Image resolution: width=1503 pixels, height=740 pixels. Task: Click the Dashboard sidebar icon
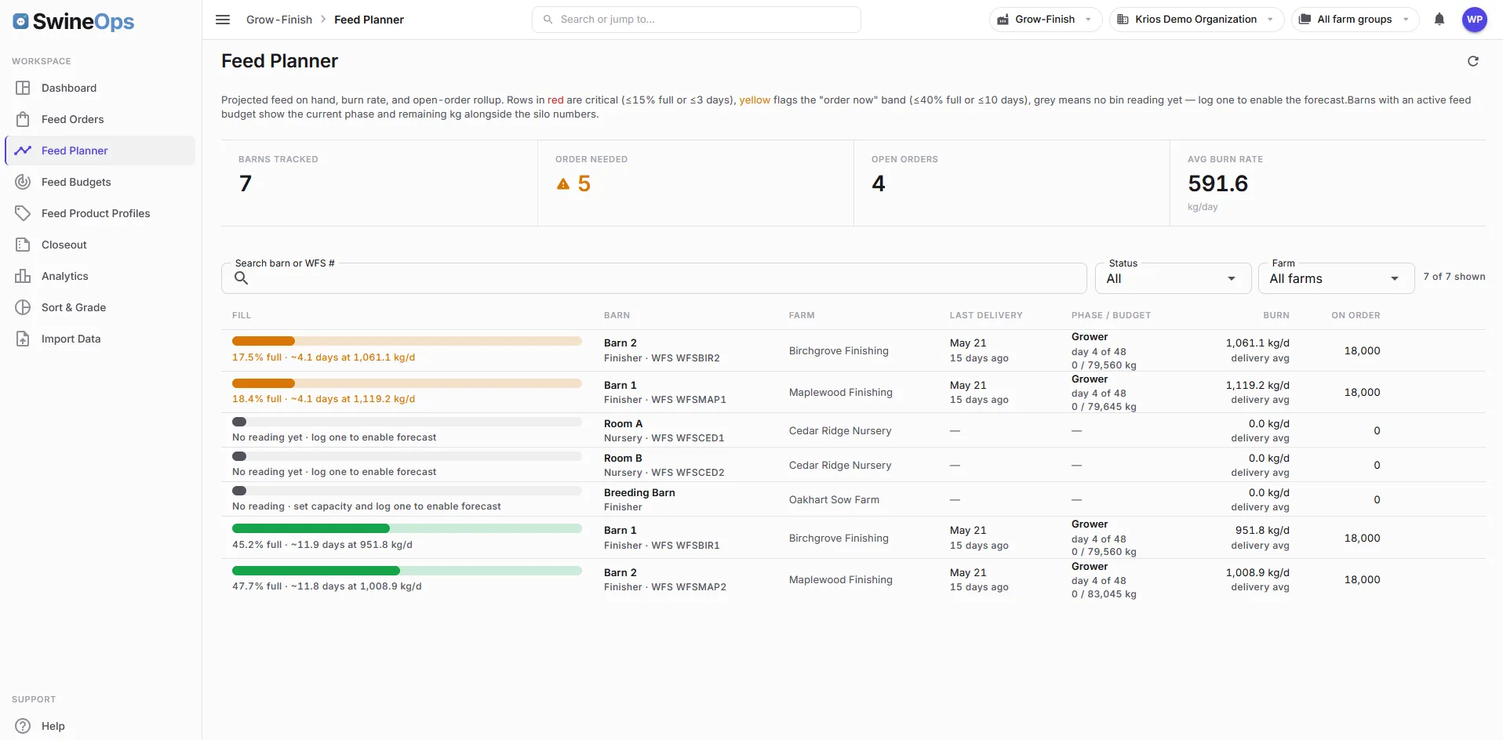pyautogui.click(x=23, y=88)
